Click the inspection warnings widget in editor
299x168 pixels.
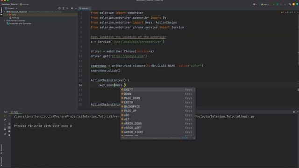pyautogui.click(x=287, y=13)
